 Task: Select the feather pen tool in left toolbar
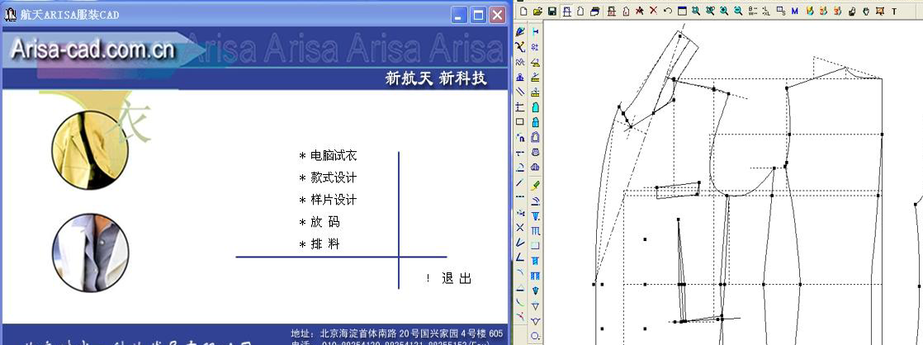coord(520,31)
